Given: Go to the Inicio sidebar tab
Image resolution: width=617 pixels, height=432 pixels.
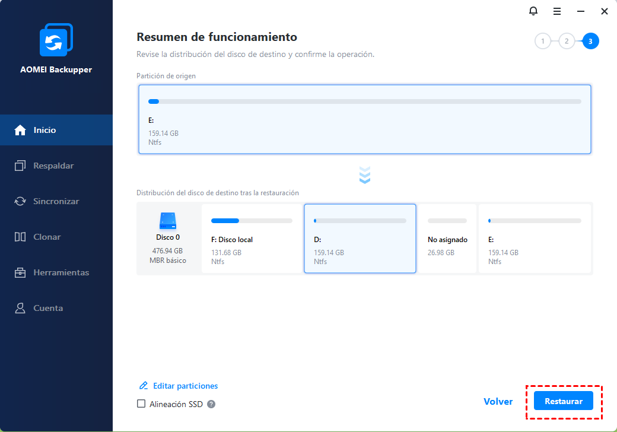Looking at the screenshot, I should (56, 130).
